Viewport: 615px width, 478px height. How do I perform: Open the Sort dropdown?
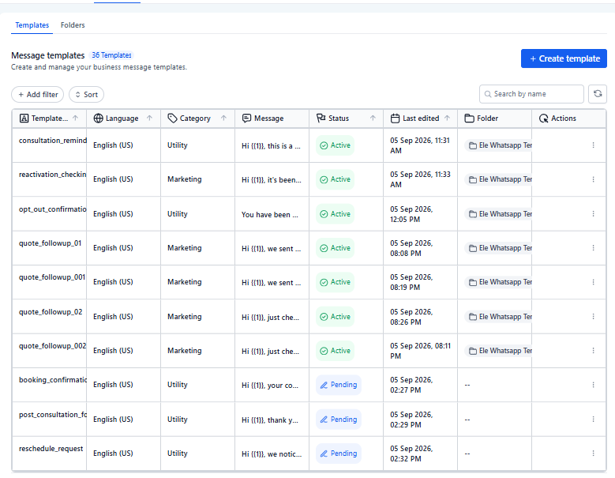[x=86, y=95]
